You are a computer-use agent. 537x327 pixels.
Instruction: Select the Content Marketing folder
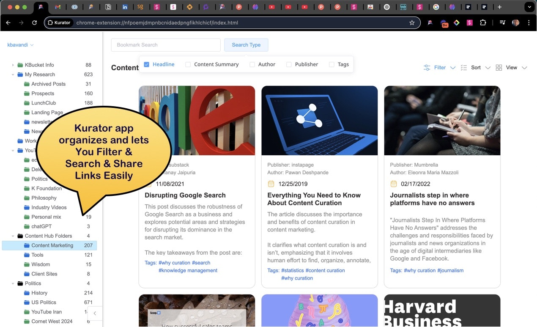[49, 245]
